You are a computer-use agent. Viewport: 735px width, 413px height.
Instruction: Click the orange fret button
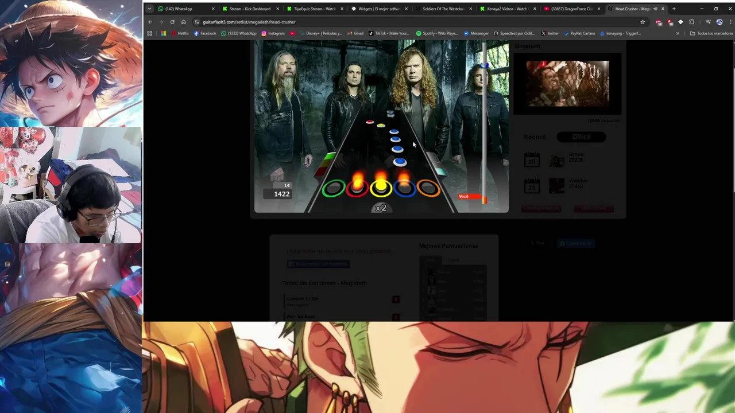[428, 188]
